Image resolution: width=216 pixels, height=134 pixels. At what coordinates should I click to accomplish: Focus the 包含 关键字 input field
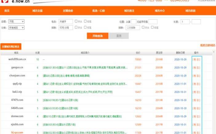click(66, 22)
